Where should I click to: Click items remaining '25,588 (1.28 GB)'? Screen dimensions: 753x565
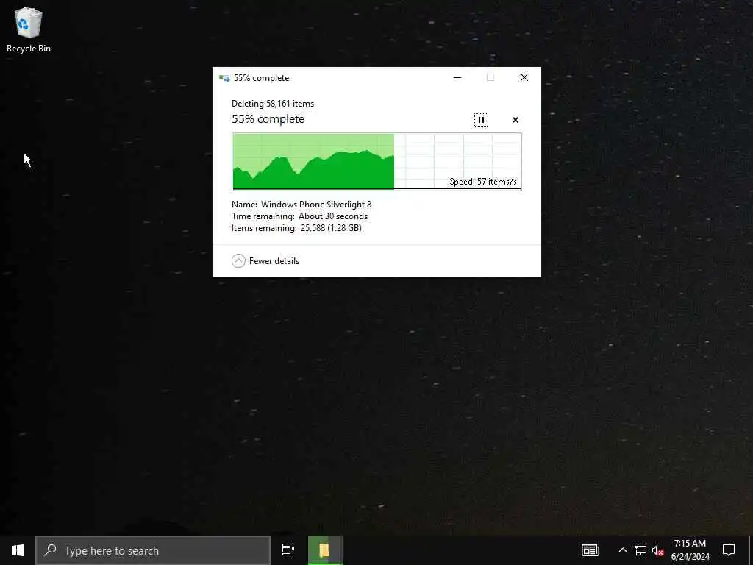(x=331, y=228)
